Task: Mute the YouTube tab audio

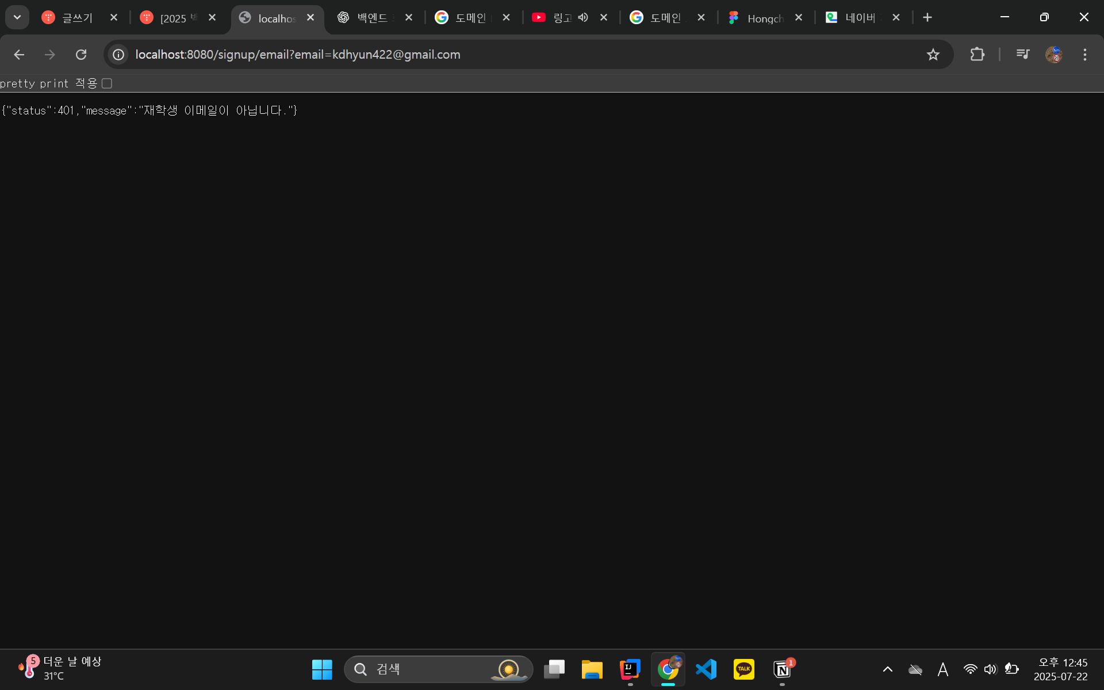Action: (583, 18)
